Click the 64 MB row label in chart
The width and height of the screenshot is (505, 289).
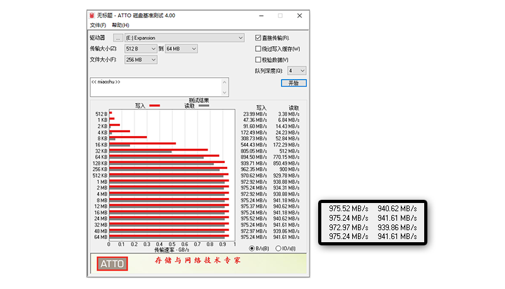(100, 237)
